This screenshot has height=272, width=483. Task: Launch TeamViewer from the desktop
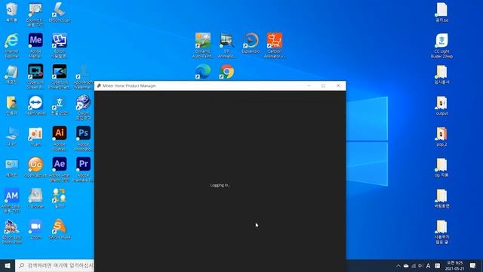[x=35, y=105]
